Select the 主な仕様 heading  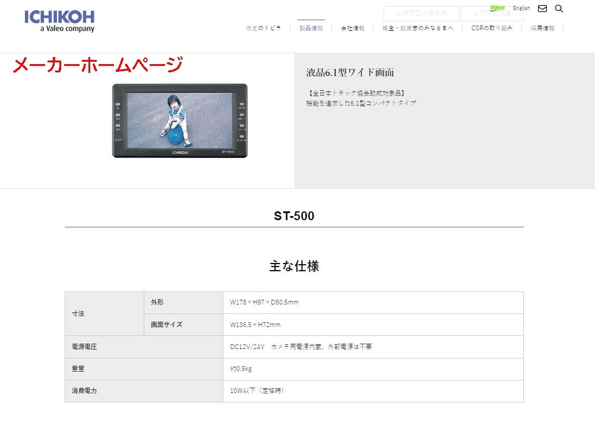click(x=294, y=266)
